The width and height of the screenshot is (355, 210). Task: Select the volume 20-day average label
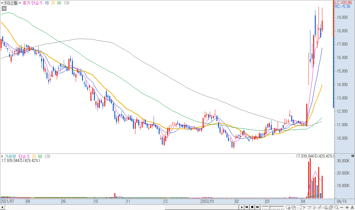pyautogui.click(x=34, y=156)
